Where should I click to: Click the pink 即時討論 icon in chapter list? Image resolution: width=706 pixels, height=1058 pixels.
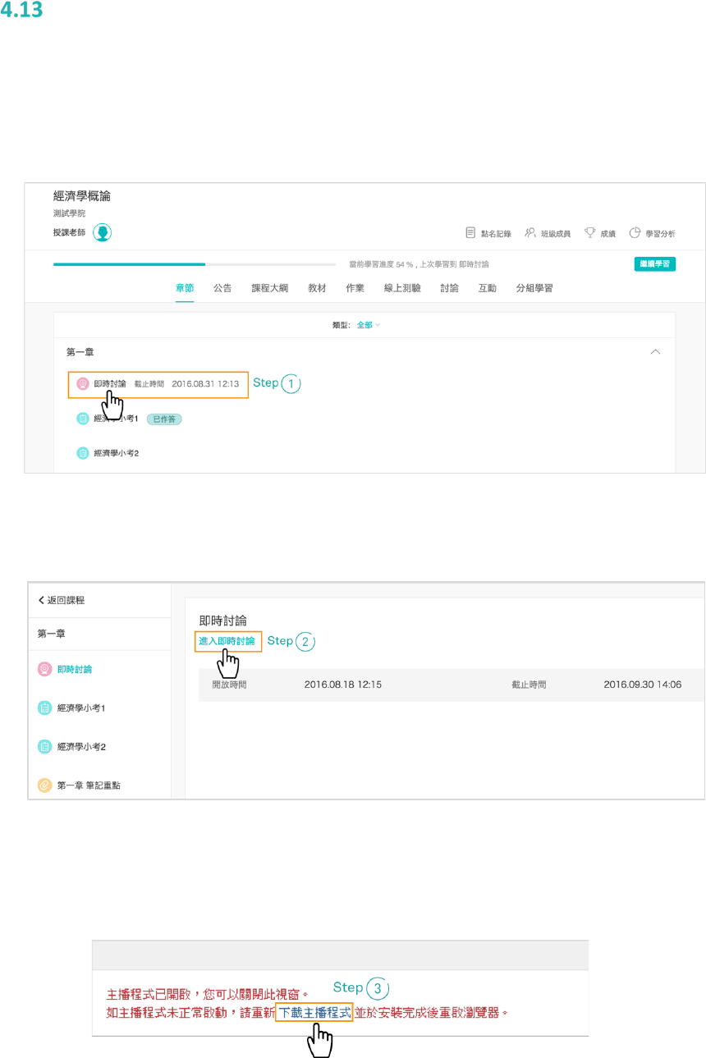(82, 383)
